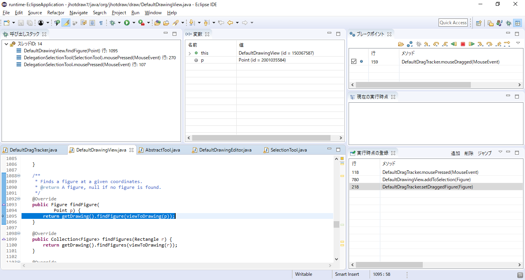Click the variables panel horizontal scrollbar
The width and height of the screenshot is (525, 280).
coord(261,138)
